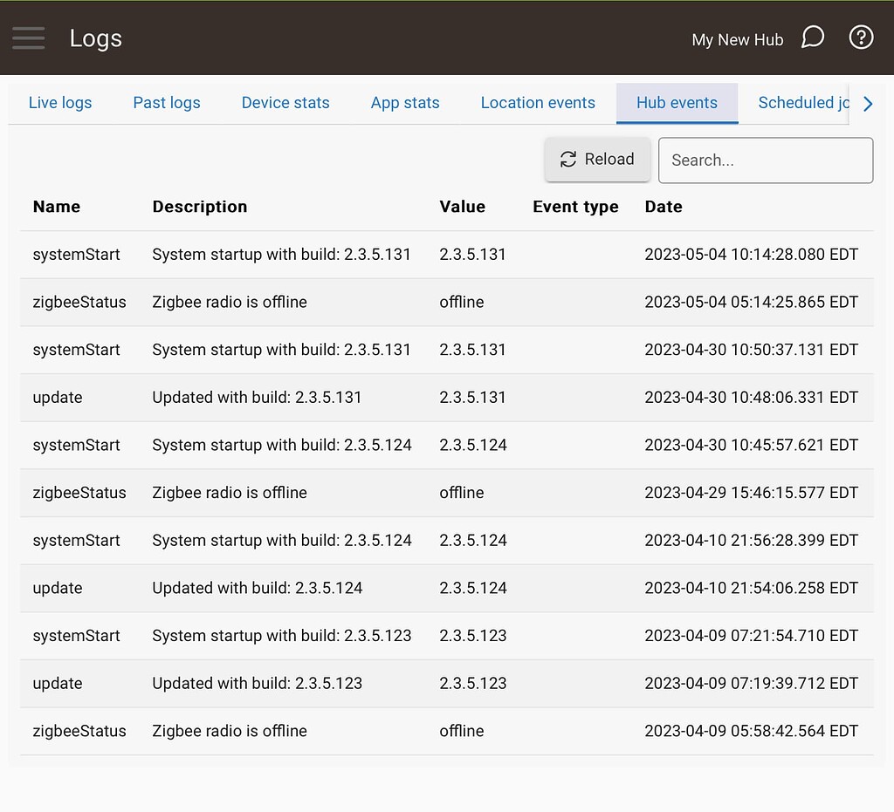Click 'System startup with build: 2.3.5.123' description

click(282, 636)
